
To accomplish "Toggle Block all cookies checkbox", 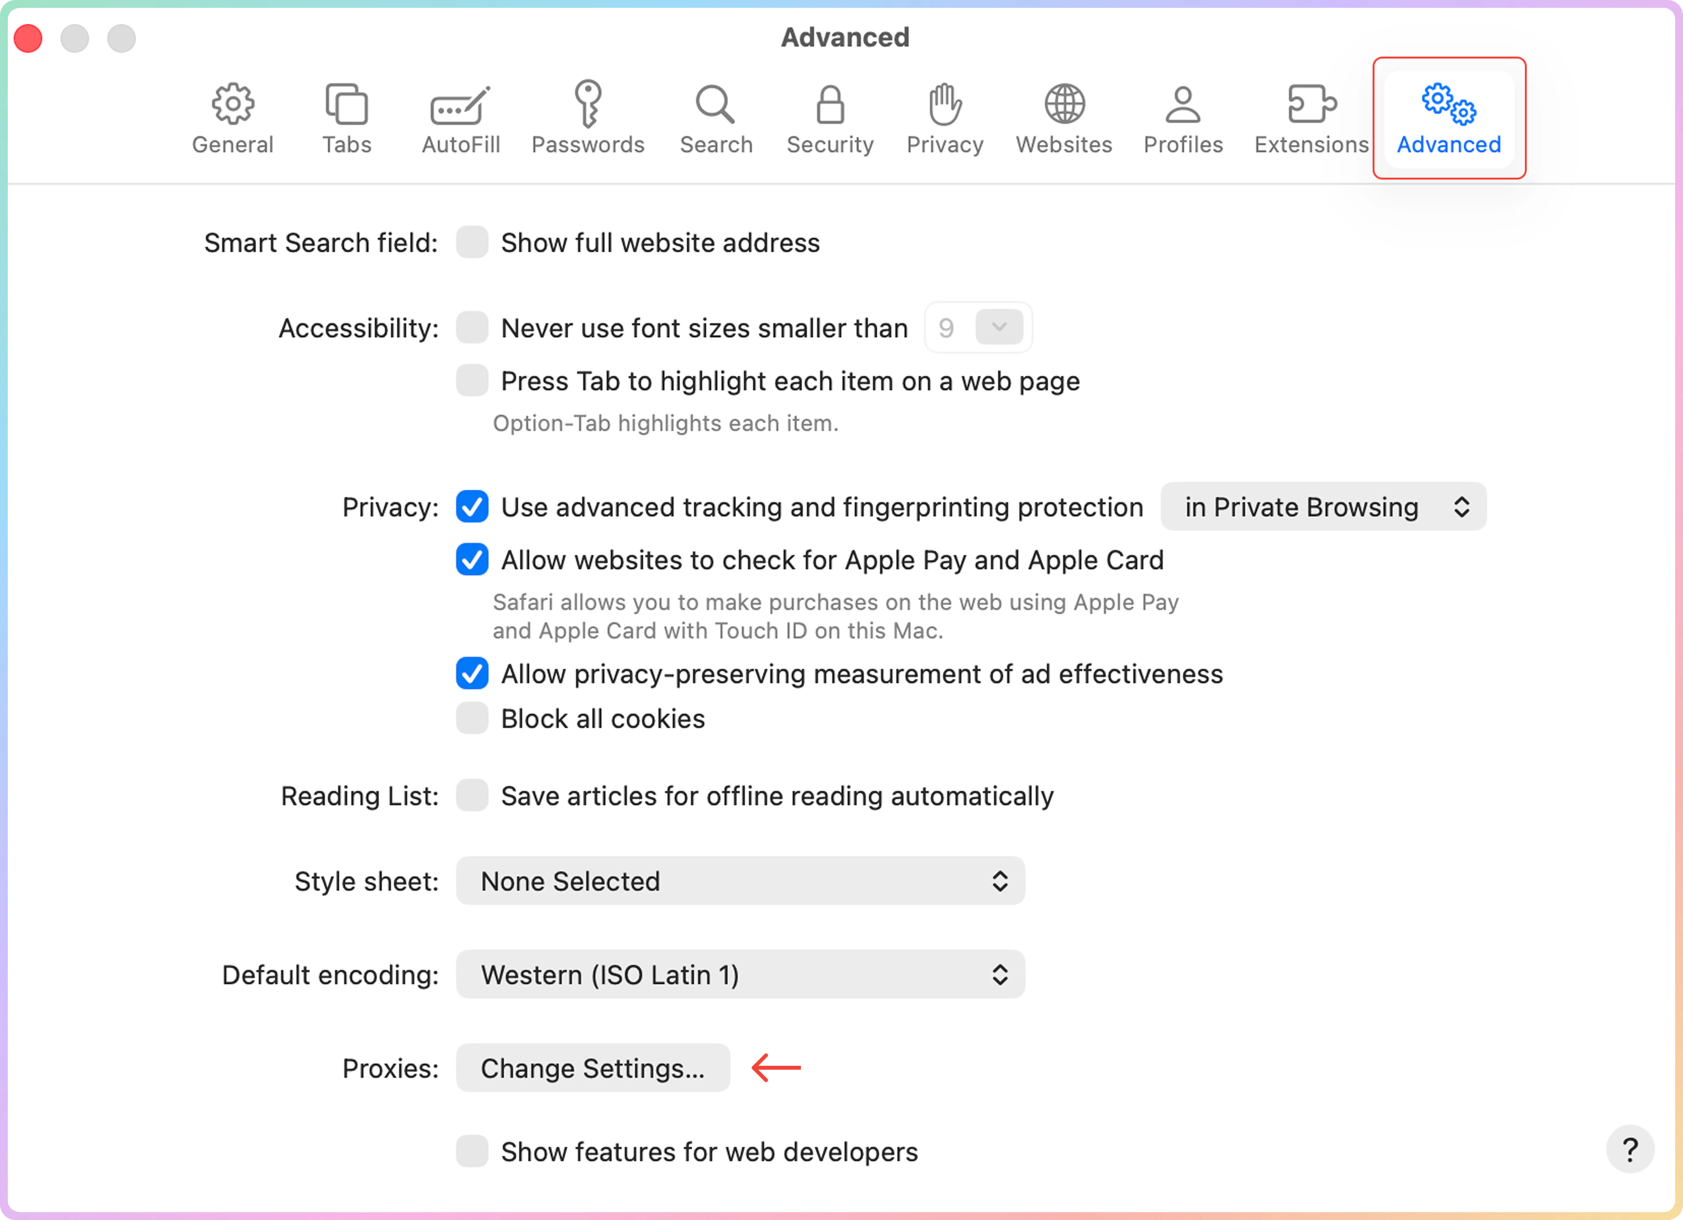I will 472,718.
